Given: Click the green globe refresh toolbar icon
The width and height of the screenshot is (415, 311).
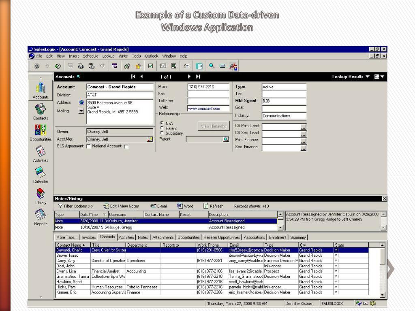Looking at the screenshot, I should (58, 66).
